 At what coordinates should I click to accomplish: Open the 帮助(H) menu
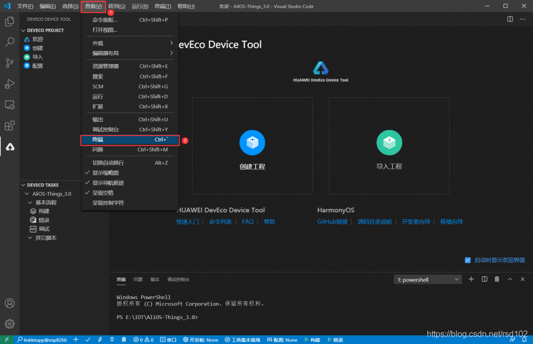pyautogui.click(x=186, y=6)
